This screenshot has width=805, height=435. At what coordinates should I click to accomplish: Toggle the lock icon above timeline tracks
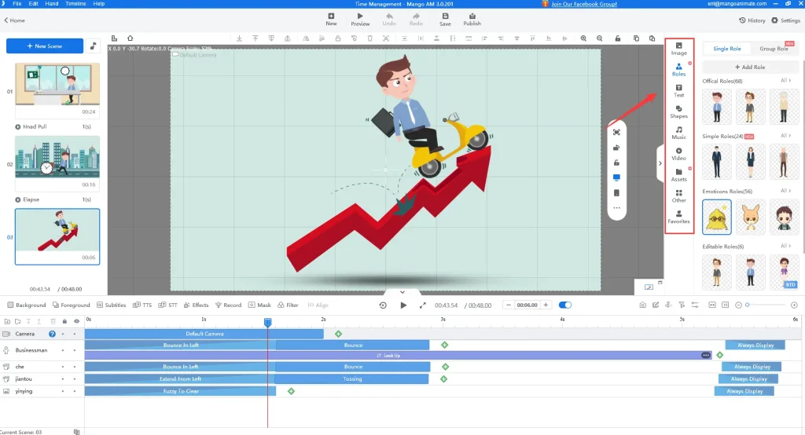pos(64,321)
